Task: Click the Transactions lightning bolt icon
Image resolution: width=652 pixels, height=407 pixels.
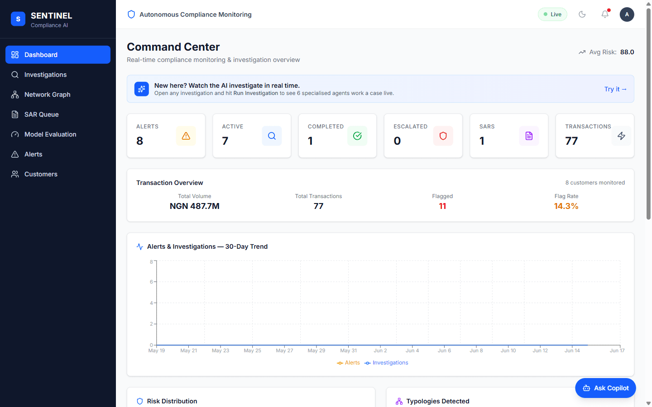Action: 621,136
